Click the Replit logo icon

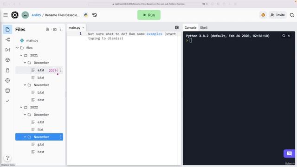click(x=15, y=15)
